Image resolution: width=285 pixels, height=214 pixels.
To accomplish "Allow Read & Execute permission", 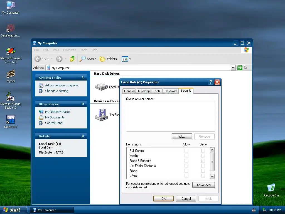I will pyautogui.click(x=186, y=161).
